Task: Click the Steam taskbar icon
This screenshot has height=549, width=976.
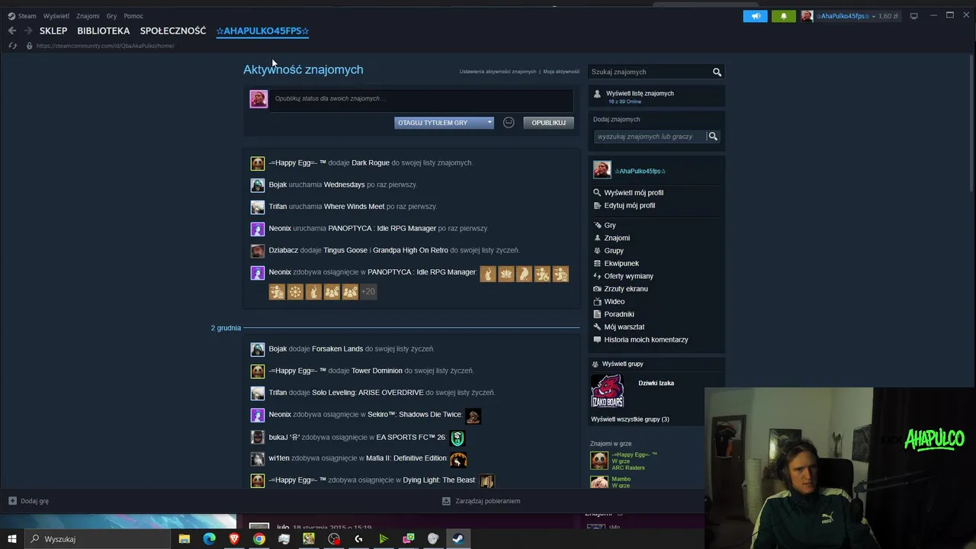Action: 458,539
